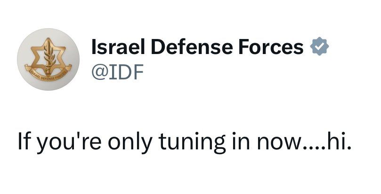
Task: Open the Israel Defense Forces display name
Action: point(196,47)
